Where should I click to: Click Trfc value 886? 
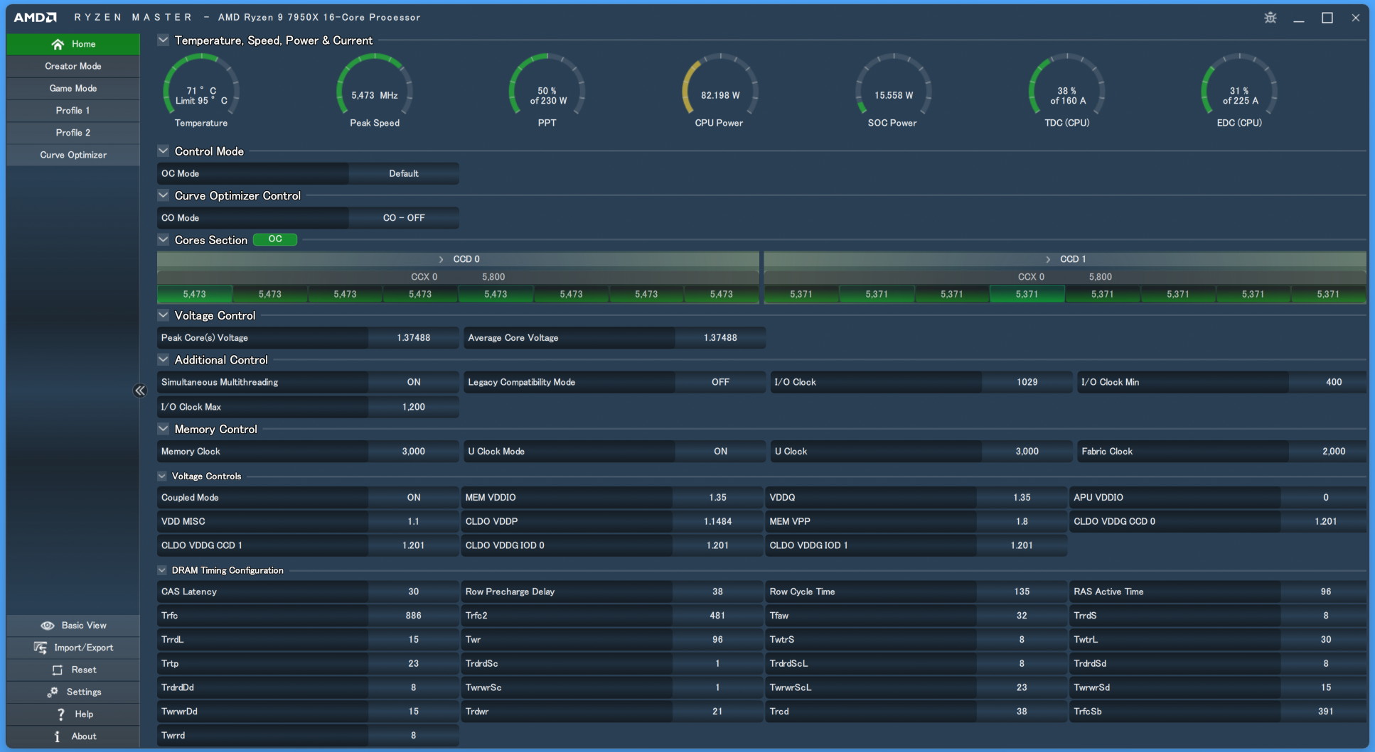click(414, 616)
